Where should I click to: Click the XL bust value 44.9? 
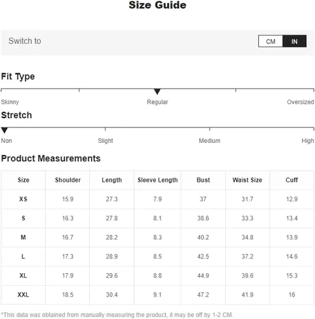coord(203,276)
